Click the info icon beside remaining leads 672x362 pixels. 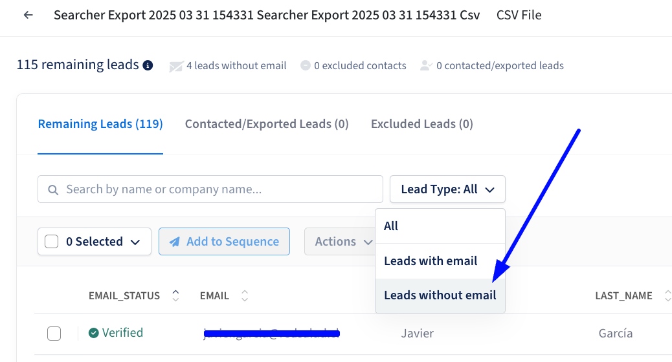point(148,65)
